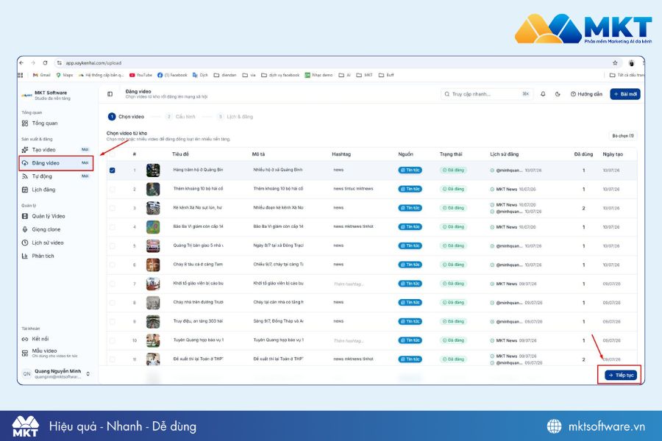
Task: Click the Bài mới button
Action: [x=625, y=94]
